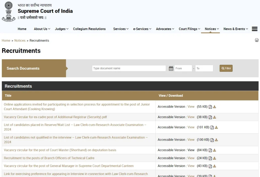Click the calendar icon beside From field
Viewport: 260px width, 177px height.
(171, 68)
